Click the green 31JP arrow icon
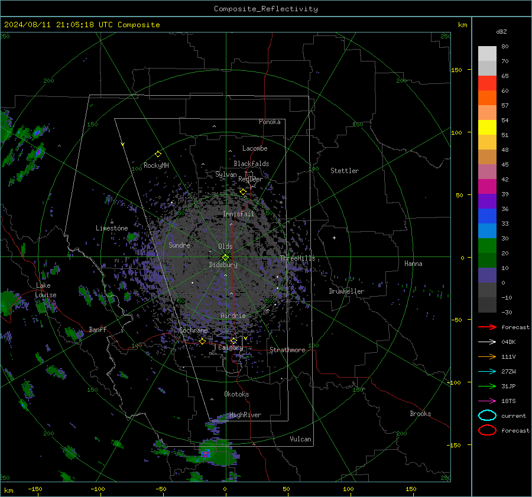532x497 pixels. click(487, 386)
